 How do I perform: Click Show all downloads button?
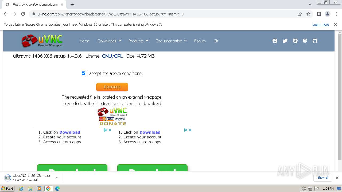click(323, 178)
